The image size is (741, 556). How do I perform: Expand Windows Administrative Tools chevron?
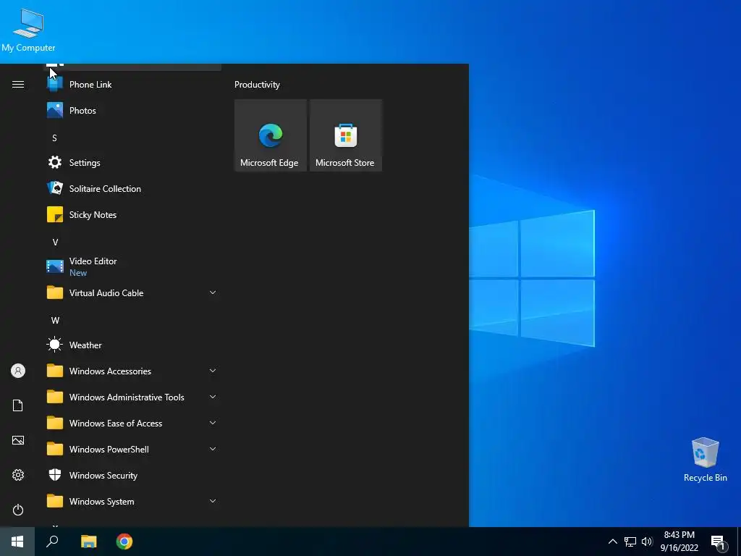pyautogui.click(x=213, y=397)
